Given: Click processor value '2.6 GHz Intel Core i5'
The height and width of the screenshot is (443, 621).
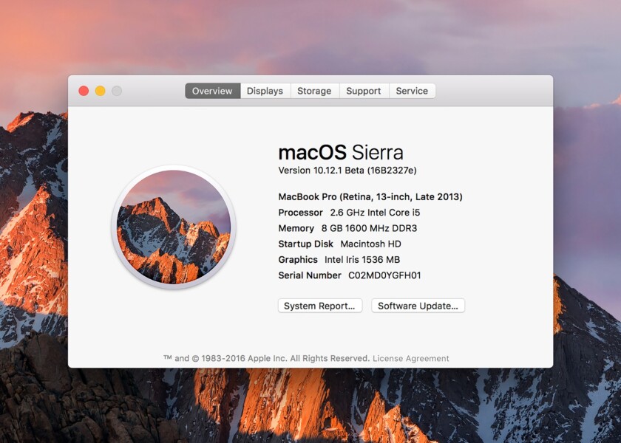Looking at the screenshot, I should 375,213.
